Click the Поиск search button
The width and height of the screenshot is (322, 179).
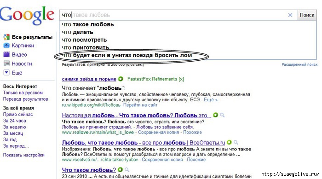[x=307, y=15]
